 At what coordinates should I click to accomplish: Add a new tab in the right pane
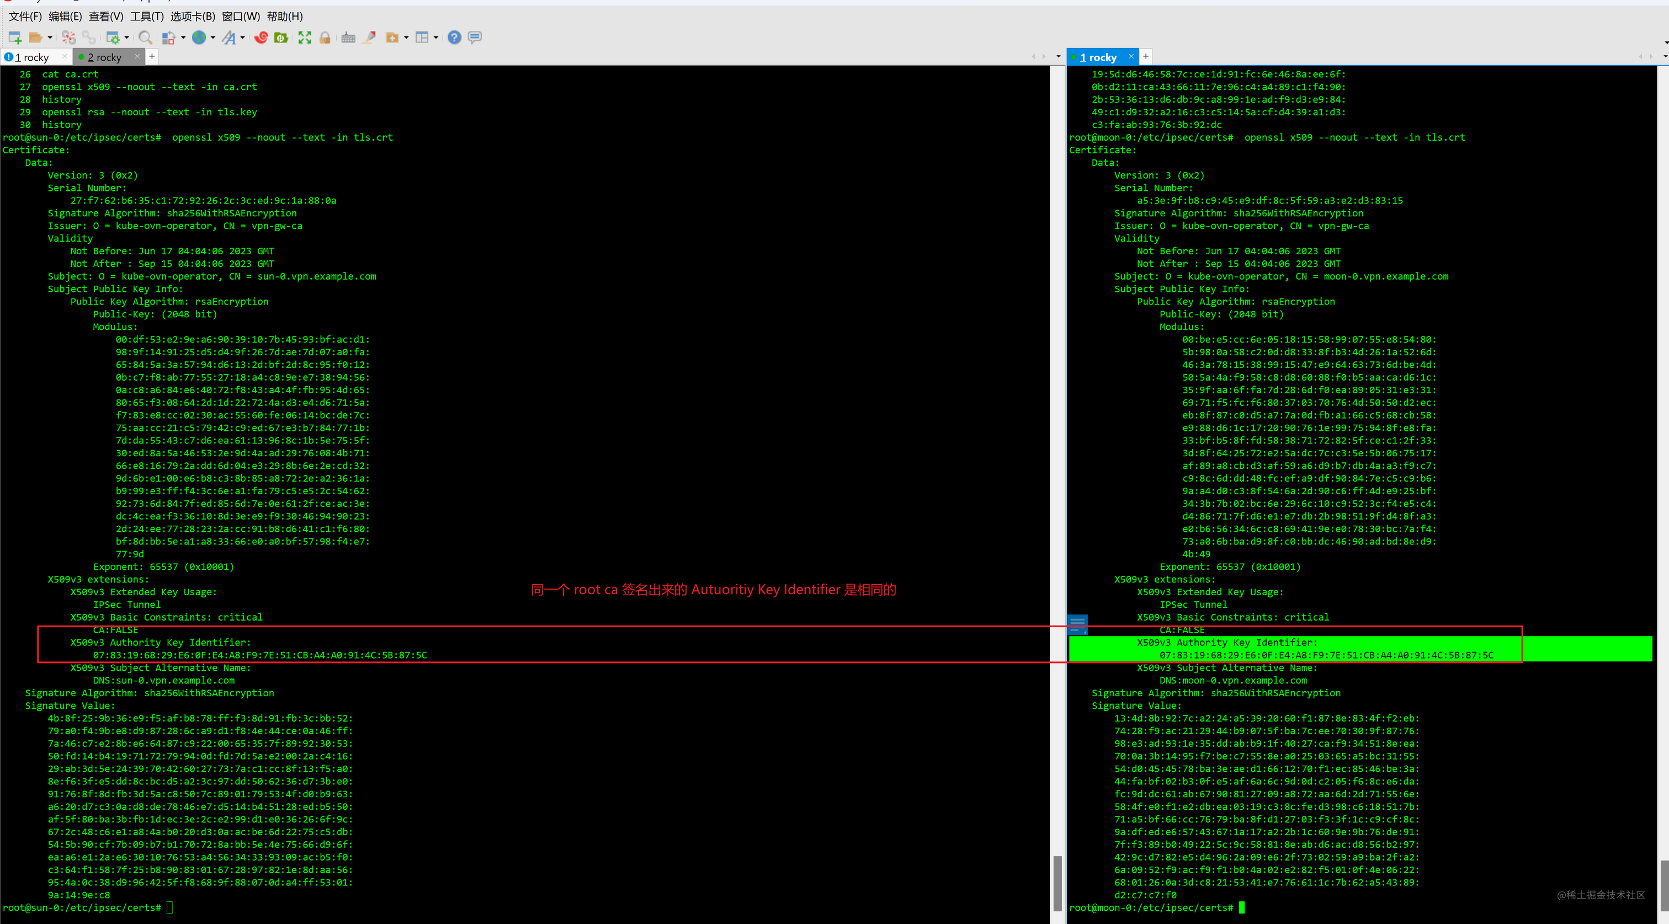click(1145, 56)
